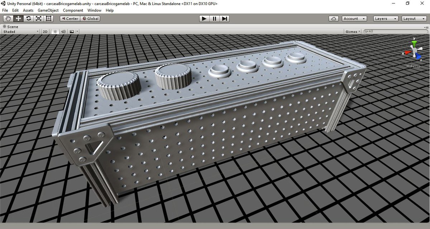
Task: Open the GameObject menu
Action: [x=48, y=10]
